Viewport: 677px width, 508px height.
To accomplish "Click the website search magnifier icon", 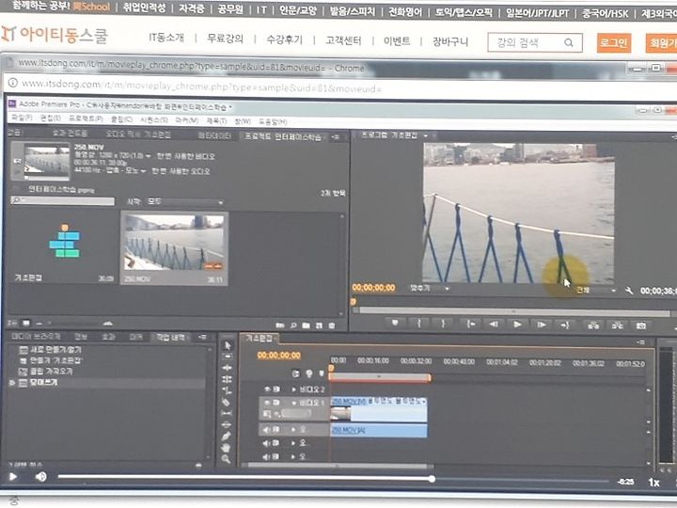I will point(569,42).
